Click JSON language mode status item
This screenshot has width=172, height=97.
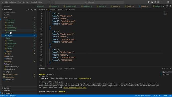click(164, 96)
